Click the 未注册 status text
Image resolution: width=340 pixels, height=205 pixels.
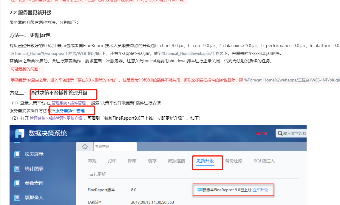(262, 133)
